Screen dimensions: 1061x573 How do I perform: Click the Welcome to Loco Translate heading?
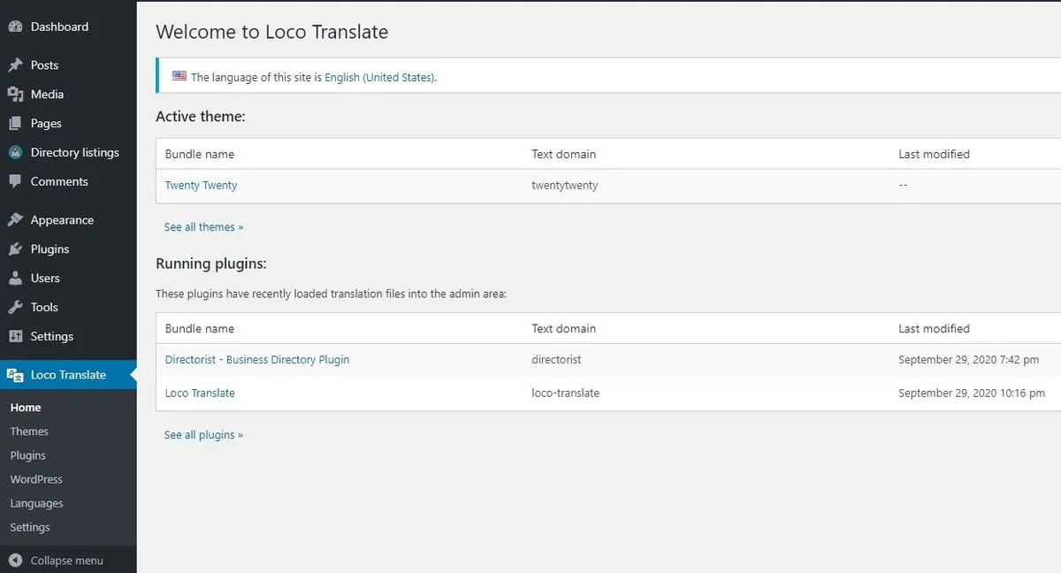(x=272, y=33)
